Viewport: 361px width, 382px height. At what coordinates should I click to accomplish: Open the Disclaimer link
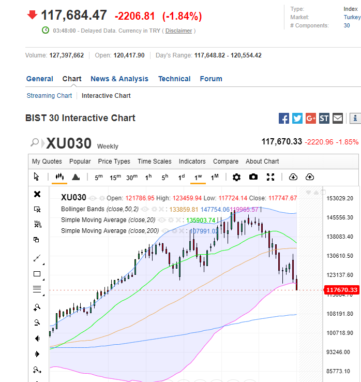point(178,31)
